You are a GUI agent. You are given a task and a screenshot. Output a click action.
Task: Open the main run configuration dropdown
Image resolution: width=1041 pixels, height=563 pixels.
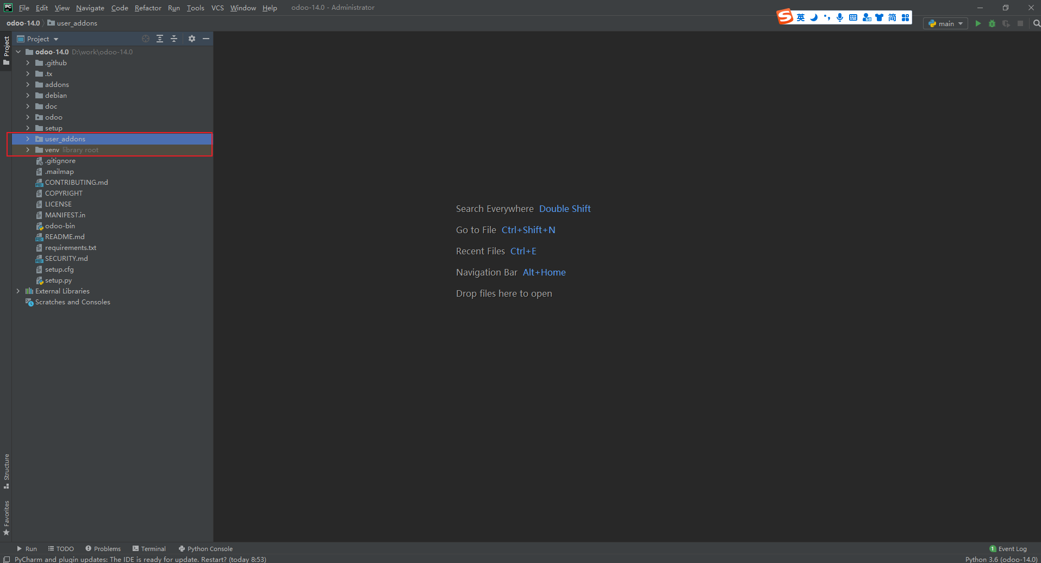pyautogui.click(x=945, y=23)
